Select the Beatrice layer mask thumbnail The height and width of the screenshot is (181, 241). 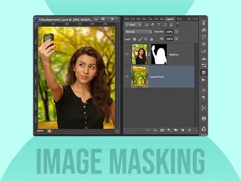(159, 54)
